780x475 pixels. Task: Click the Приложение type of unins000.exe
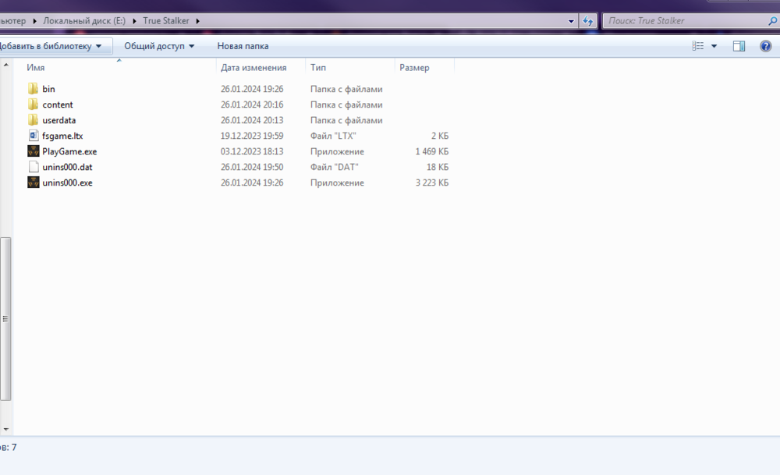337,183
